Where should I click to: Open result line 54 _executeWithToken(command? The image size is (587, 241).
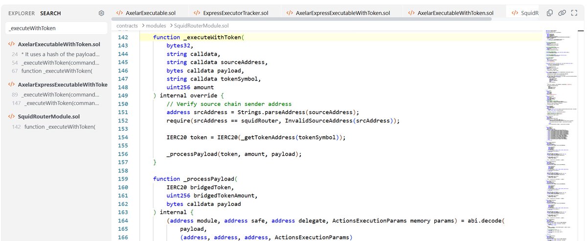point(55,63)
